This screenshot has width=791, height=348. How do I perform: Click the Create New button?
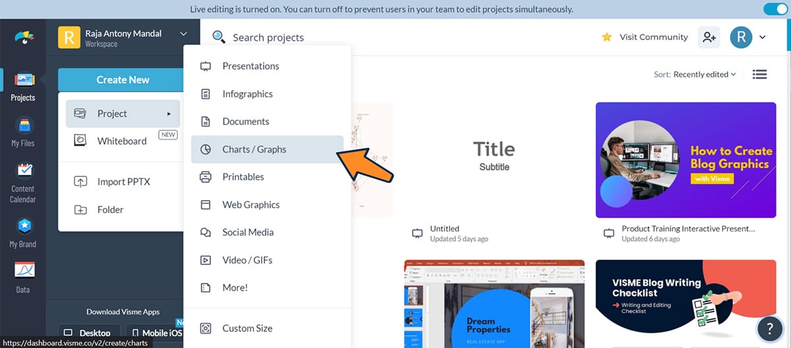[123, 80]
